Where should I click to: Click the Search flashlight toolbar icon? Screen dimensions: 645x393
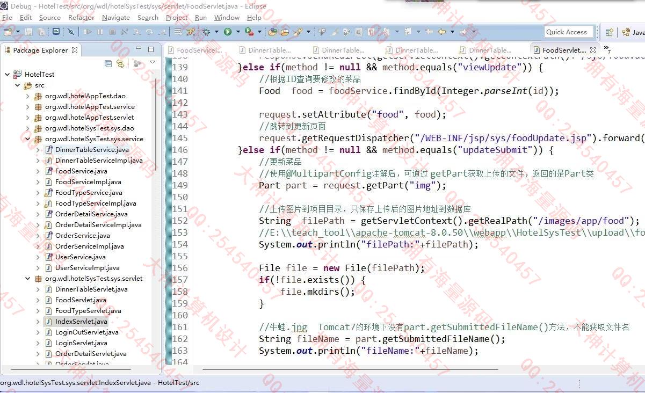pyautogui.click(x=298, y=32)
